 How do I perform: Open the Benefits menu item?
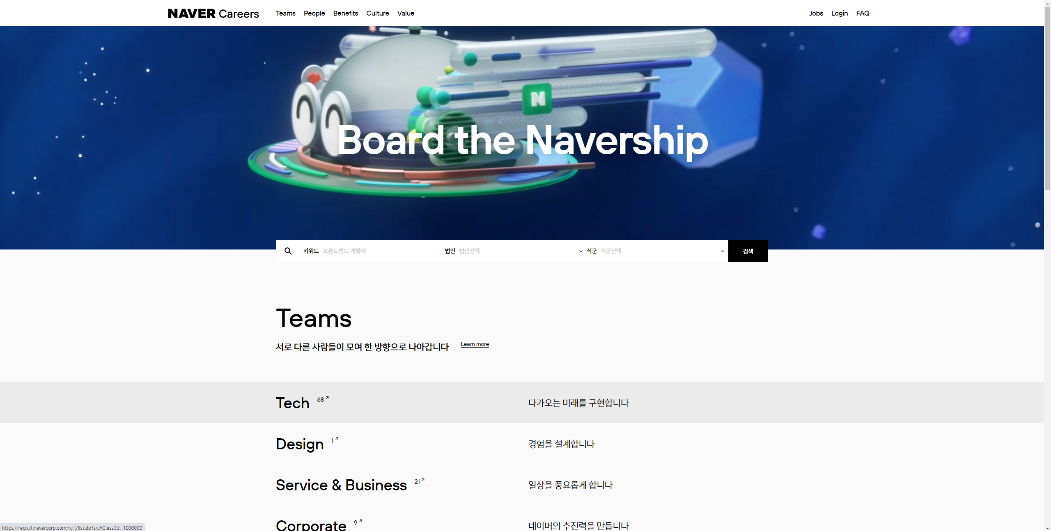pos(346,13)
